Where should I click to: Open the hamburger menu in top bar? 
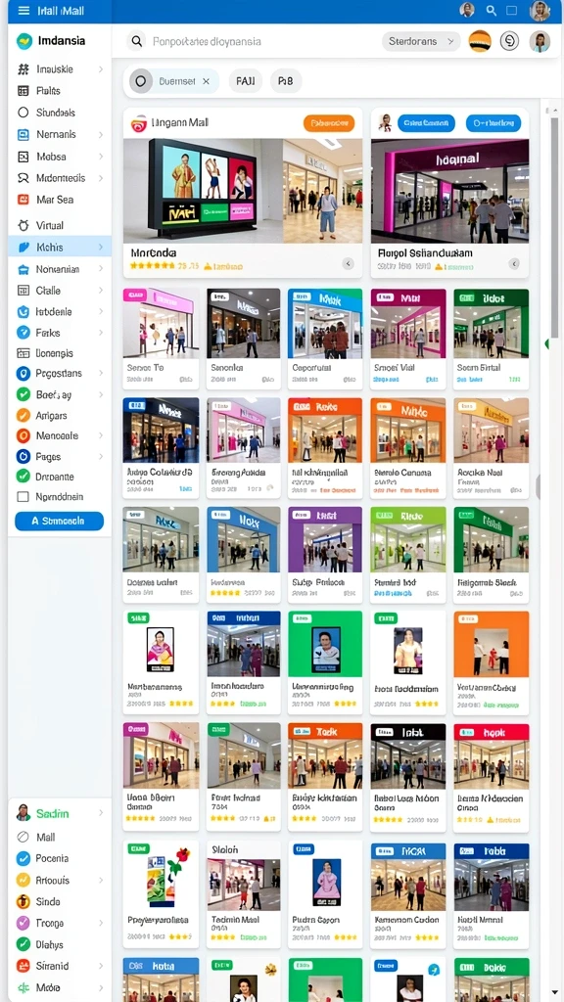point(23,10)
